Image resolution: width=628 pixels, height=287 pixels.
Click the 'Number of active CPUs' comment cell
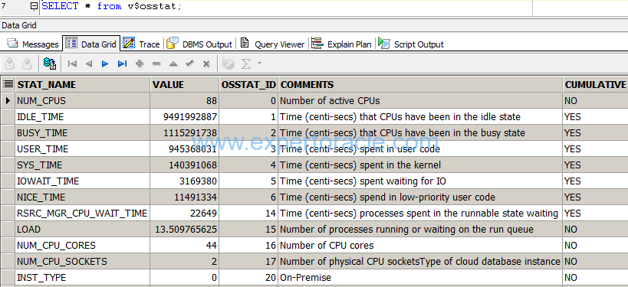click(420, 101)
